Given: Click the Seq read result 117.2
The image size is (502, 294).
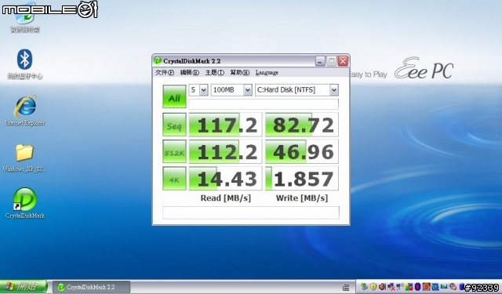Looking at the screenshot, I should (225, 125).
